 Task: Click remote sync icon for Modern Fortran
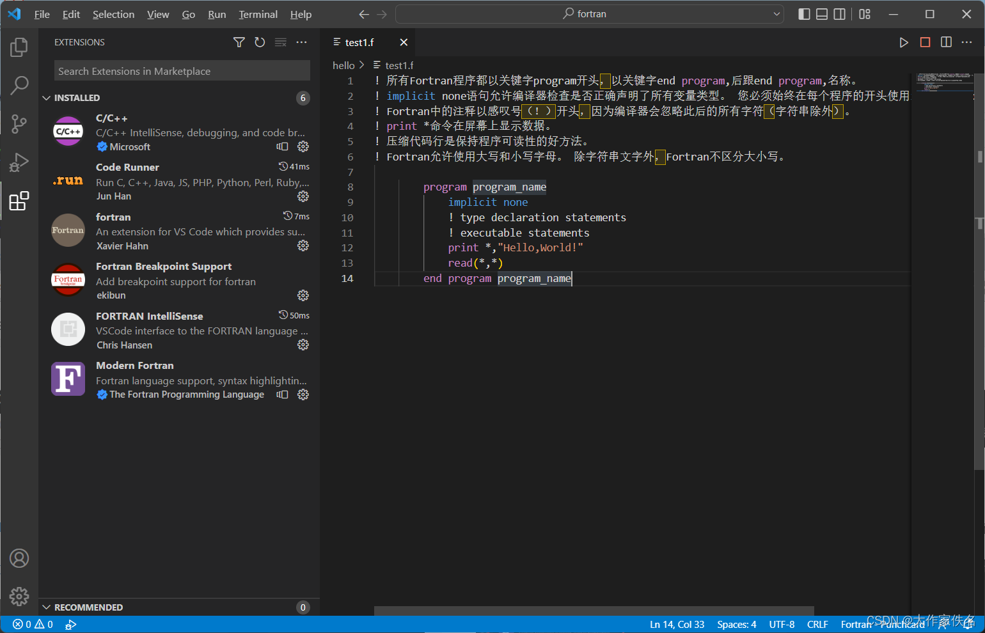282,395
